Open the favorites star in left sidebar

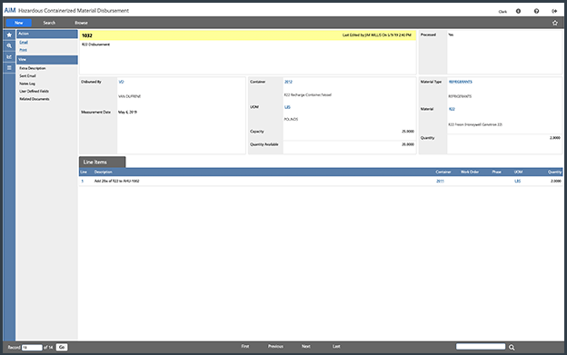point(9,35)
